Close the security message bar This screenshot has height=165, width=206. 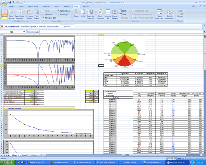click(x=204, y=25)
